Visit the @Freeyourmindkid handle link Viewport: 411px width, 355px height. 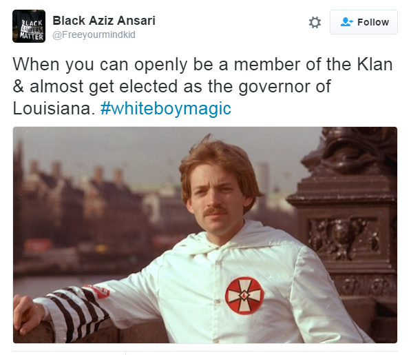(x=94, y=34)
